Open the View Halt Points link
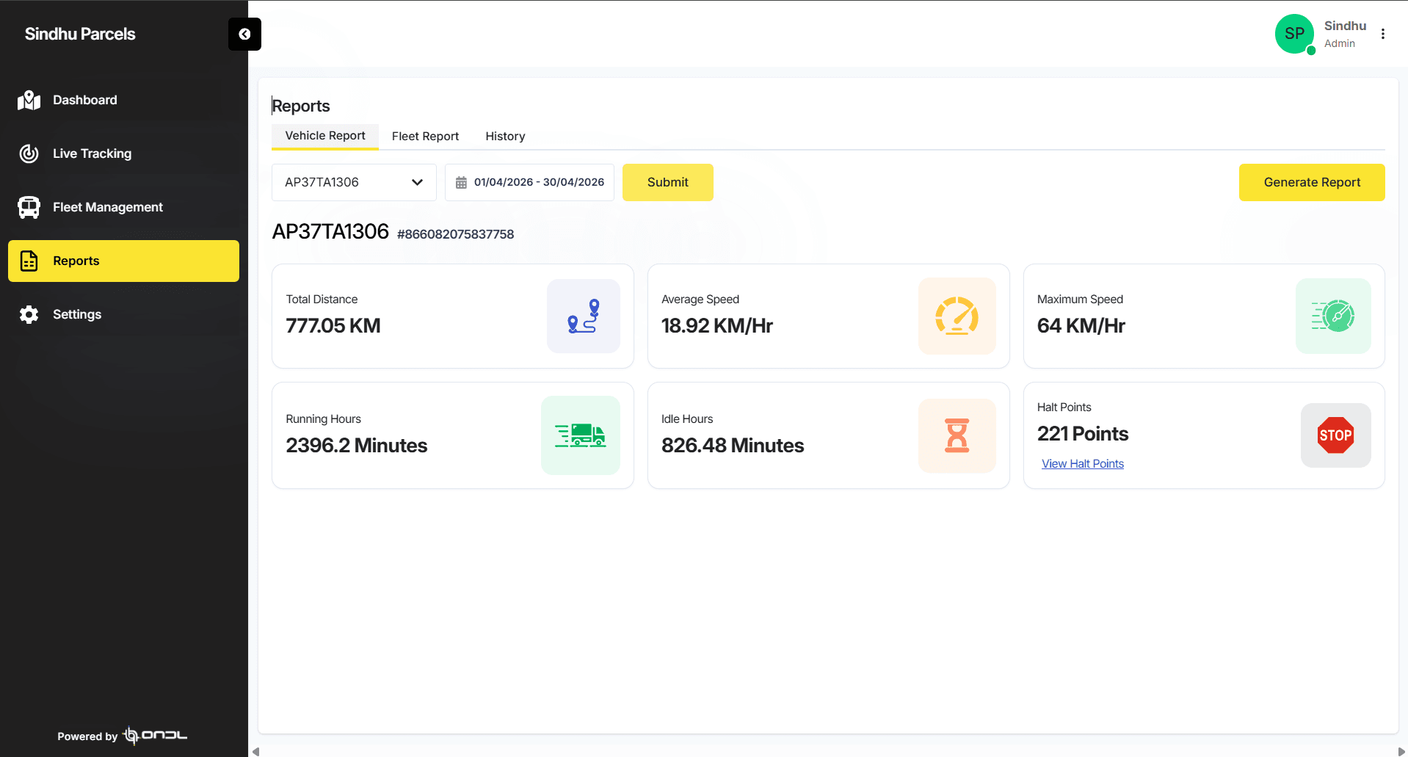Image resolution: width=1408 pixels, height=757 pixels. click(x=1083, y=464)
